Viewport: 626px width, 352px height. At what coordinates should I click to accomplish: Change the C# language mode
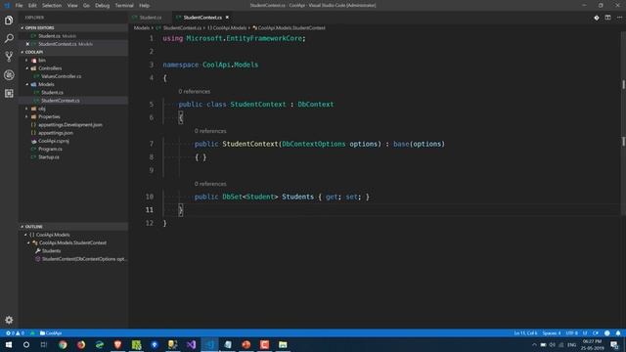(596, 333)
